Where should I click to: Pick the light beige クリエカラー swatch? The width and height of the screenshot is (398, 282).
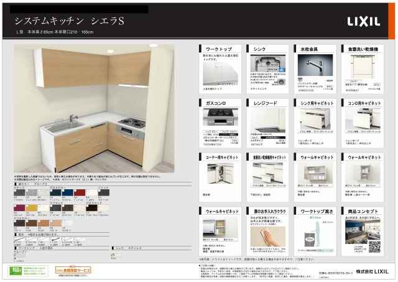click(55, 223)
